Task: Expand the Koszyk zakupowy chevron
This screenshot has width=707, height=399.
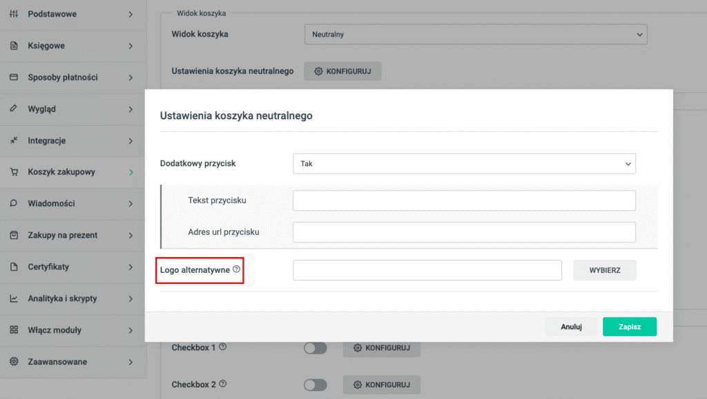Action: click(x=130, y=172)
